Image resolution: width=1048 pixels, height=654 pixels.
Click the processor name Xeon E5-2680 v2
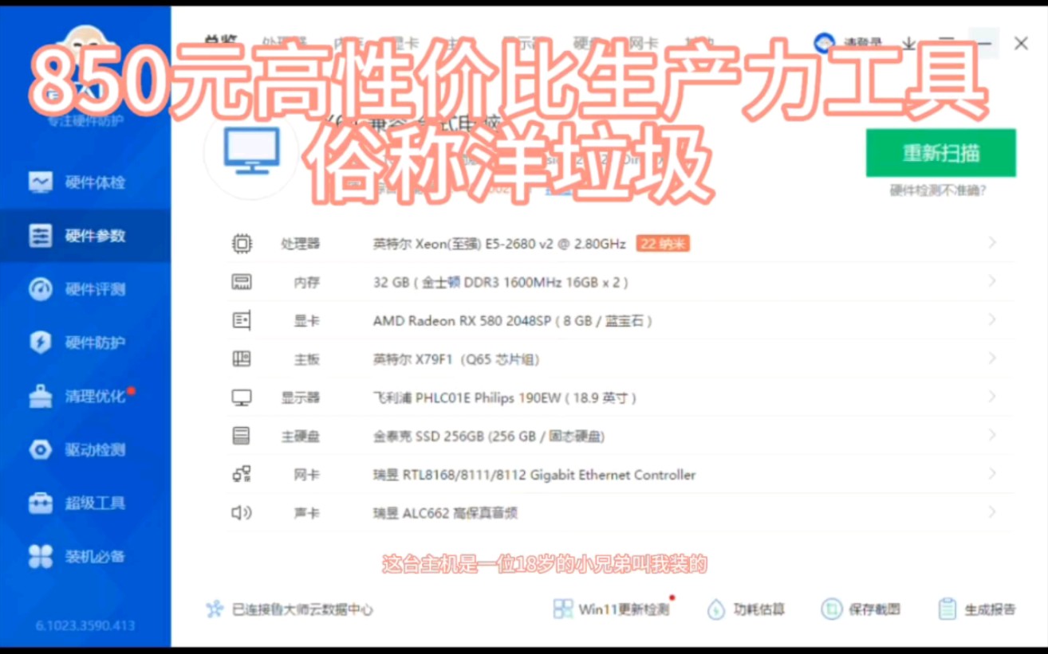click(x=499, y=244)
